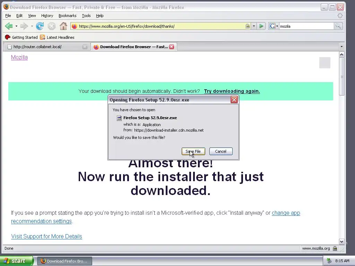Close the router.collabnet.local tab
The width and height of the screenshot is (355, 266).
85,47
